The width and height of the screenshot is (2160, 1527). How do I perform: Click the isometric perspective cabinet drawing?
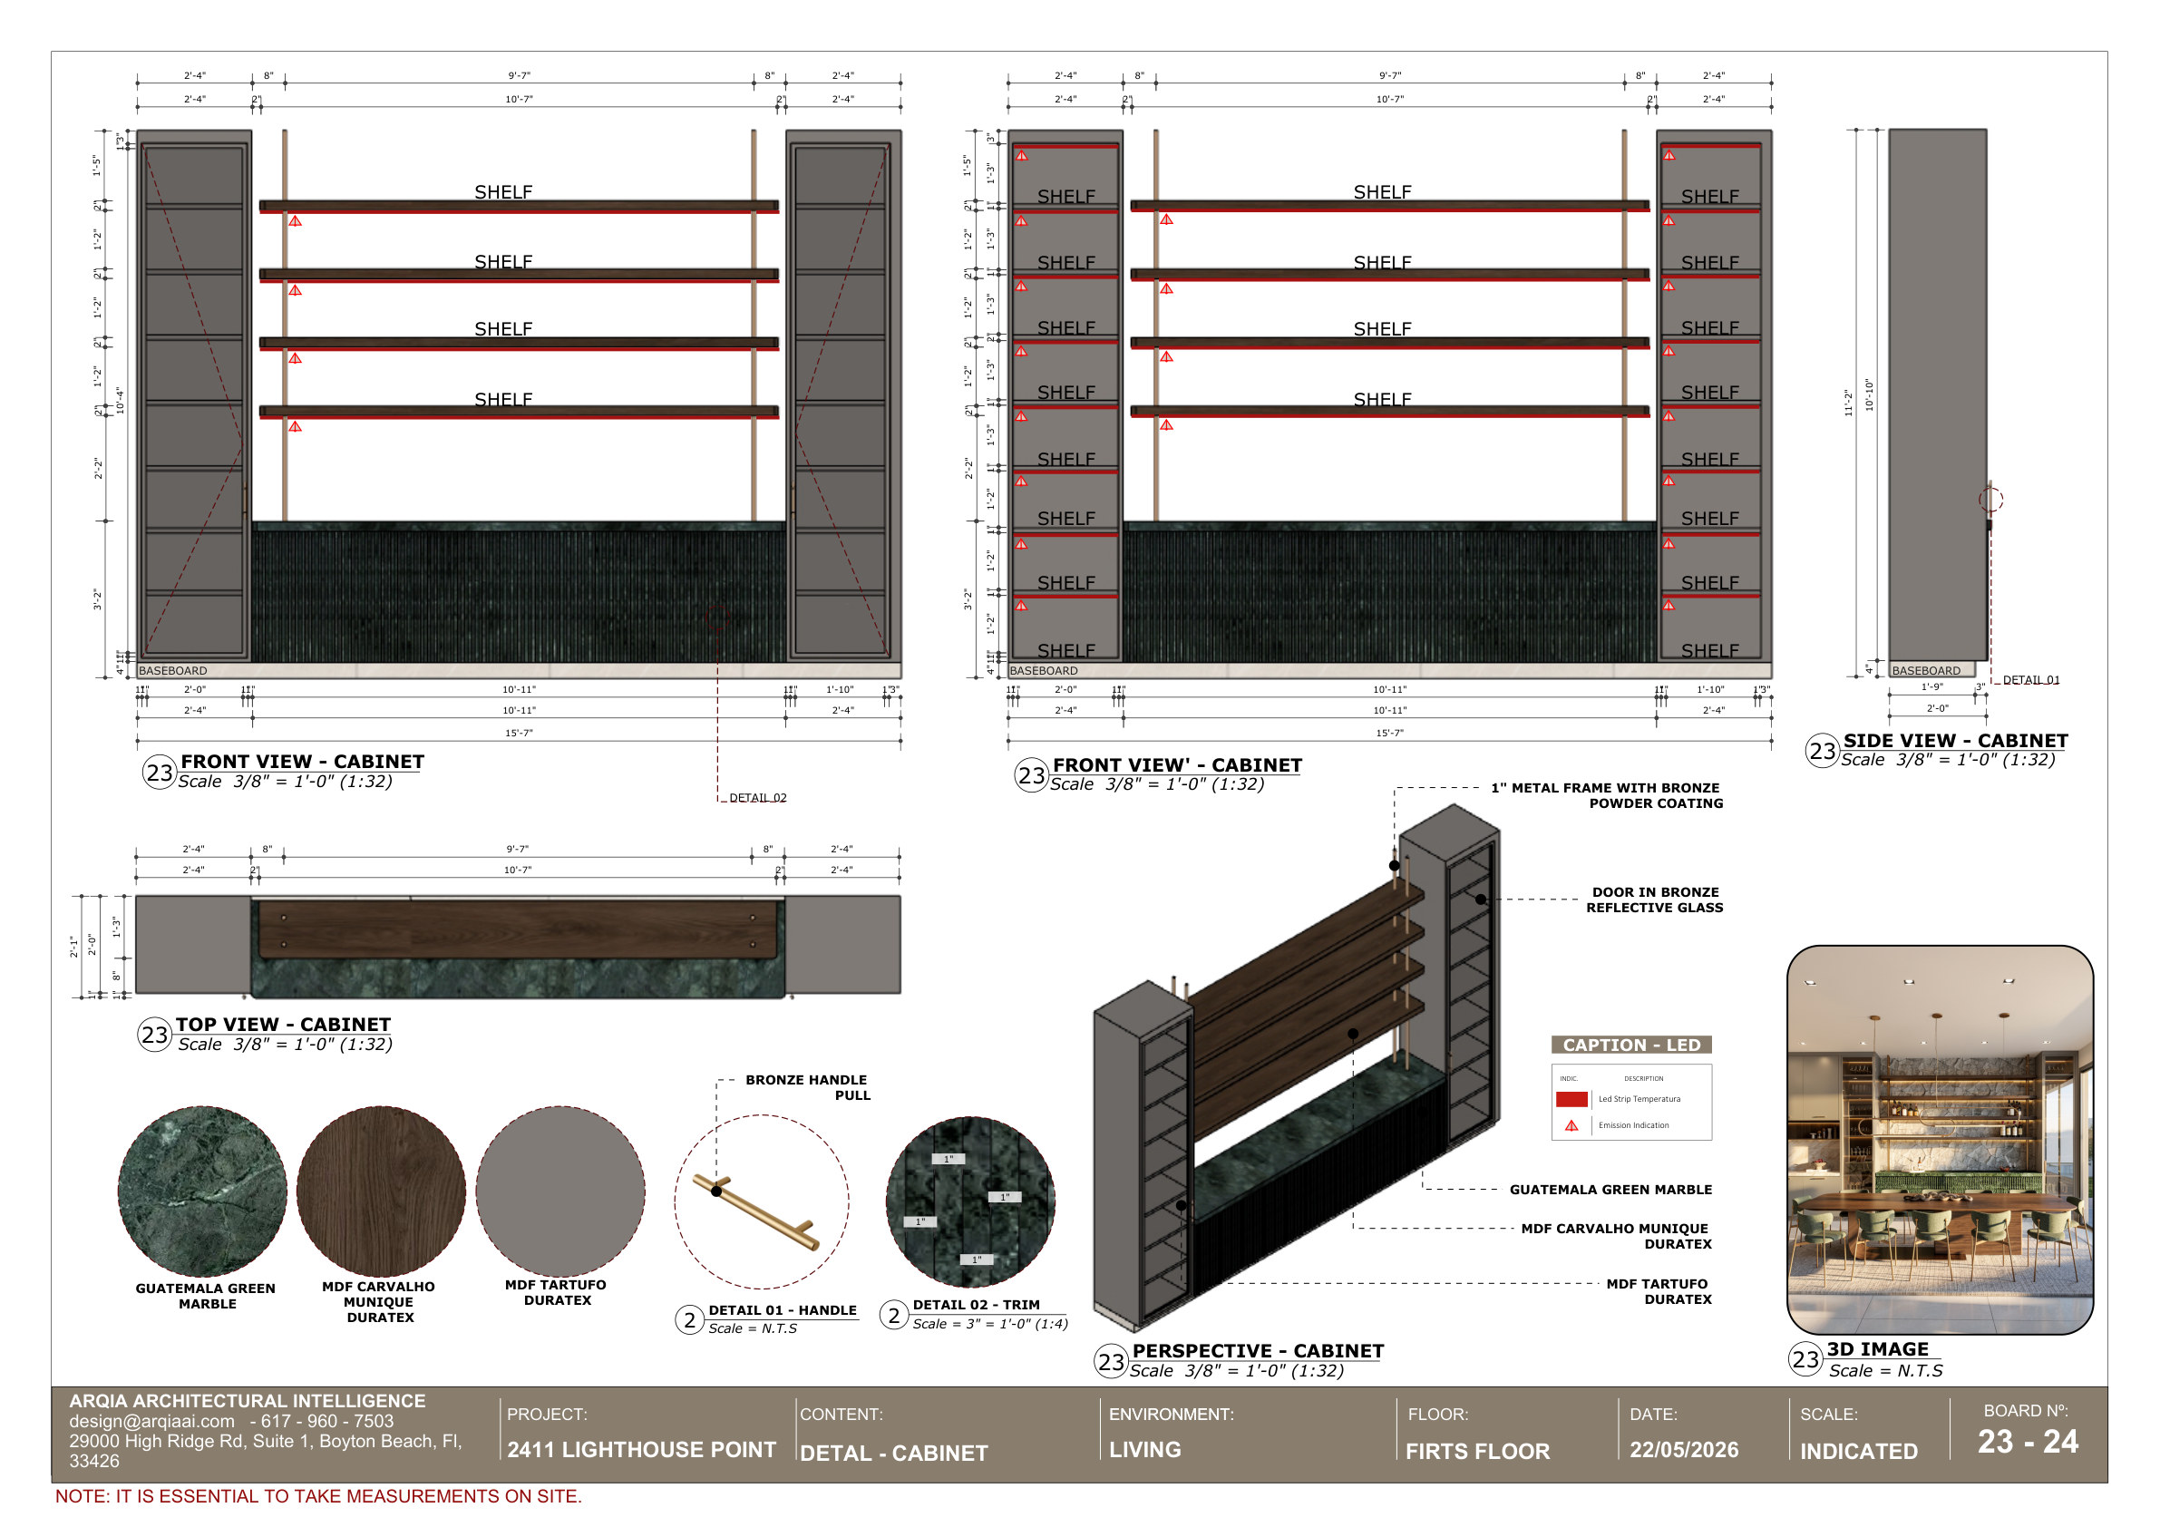1297,1068
